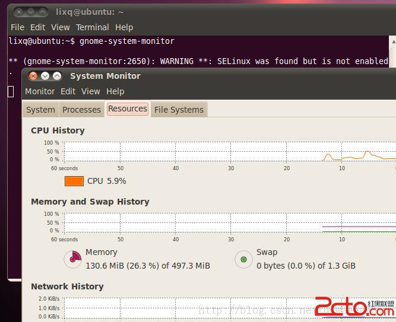Click the CPU History heading
Viewport: 396px width, 322px height.
58,130
